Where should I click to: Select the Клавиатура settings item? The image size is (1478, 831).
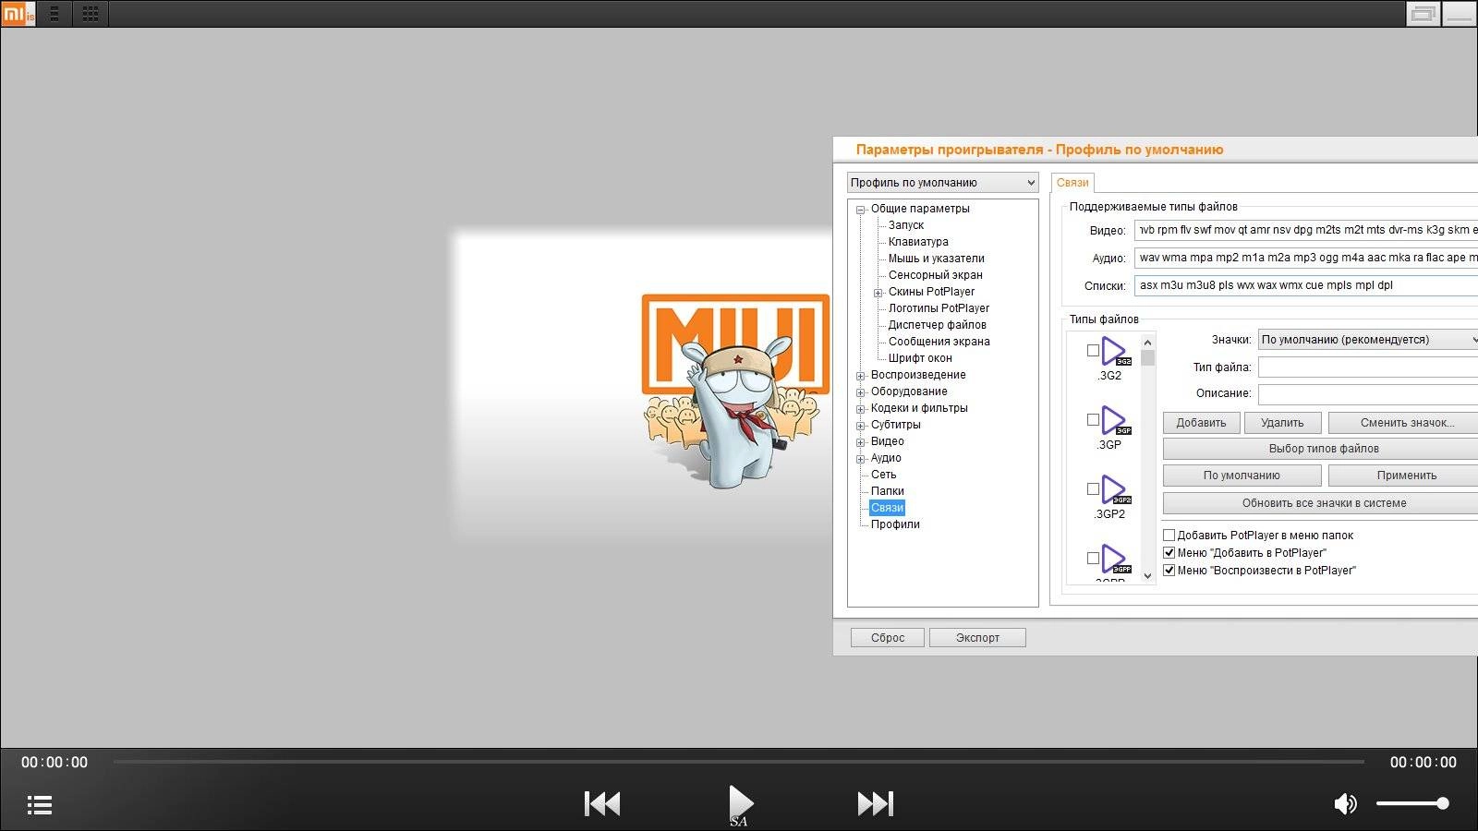pyautogui.click(x=918, y=242)
